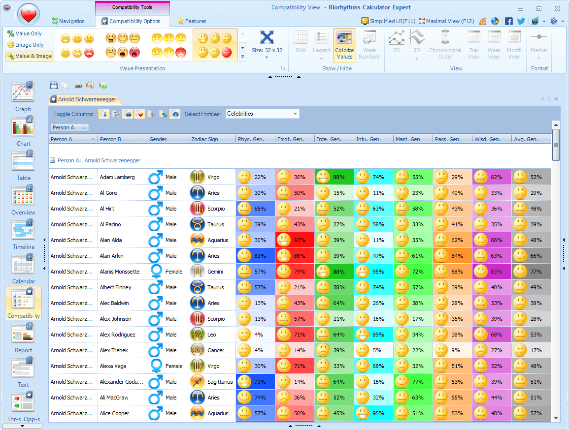The image size is (569, 430).
Task: Click the red 93% Emot. cell for Alan Alda
Action: click(x=295, y=240)
